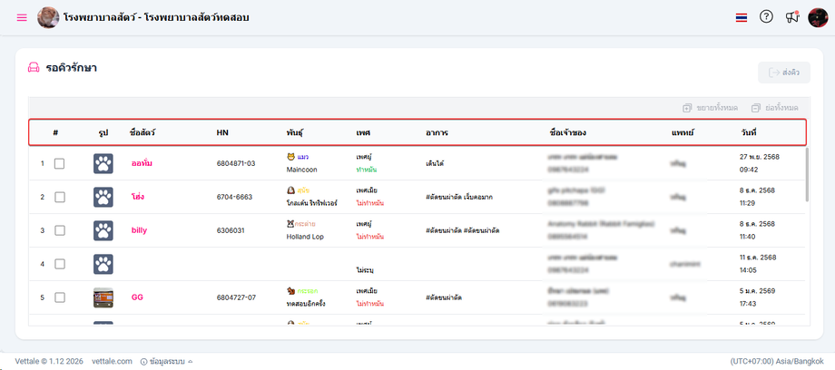This screenshot has height=370, width=835.
Task: Sort by HN column header
Action: click(x=222, y=132)
